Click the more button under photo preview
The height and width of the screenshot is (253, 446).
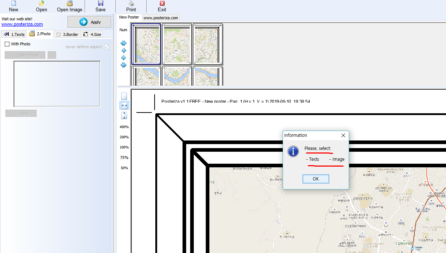coord(21,114)
